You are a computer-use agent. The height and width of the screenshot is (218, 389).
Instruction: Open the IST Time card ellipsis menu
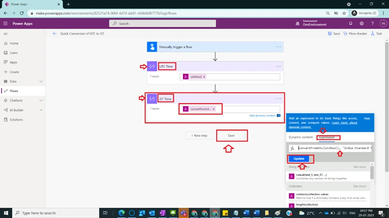(x=278, y=99)
